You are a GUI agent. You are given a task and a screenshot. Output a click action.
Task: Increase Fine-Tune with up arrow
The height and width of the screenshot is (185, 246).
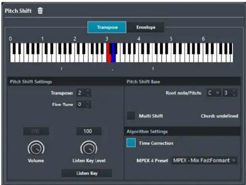pos(88,102)
